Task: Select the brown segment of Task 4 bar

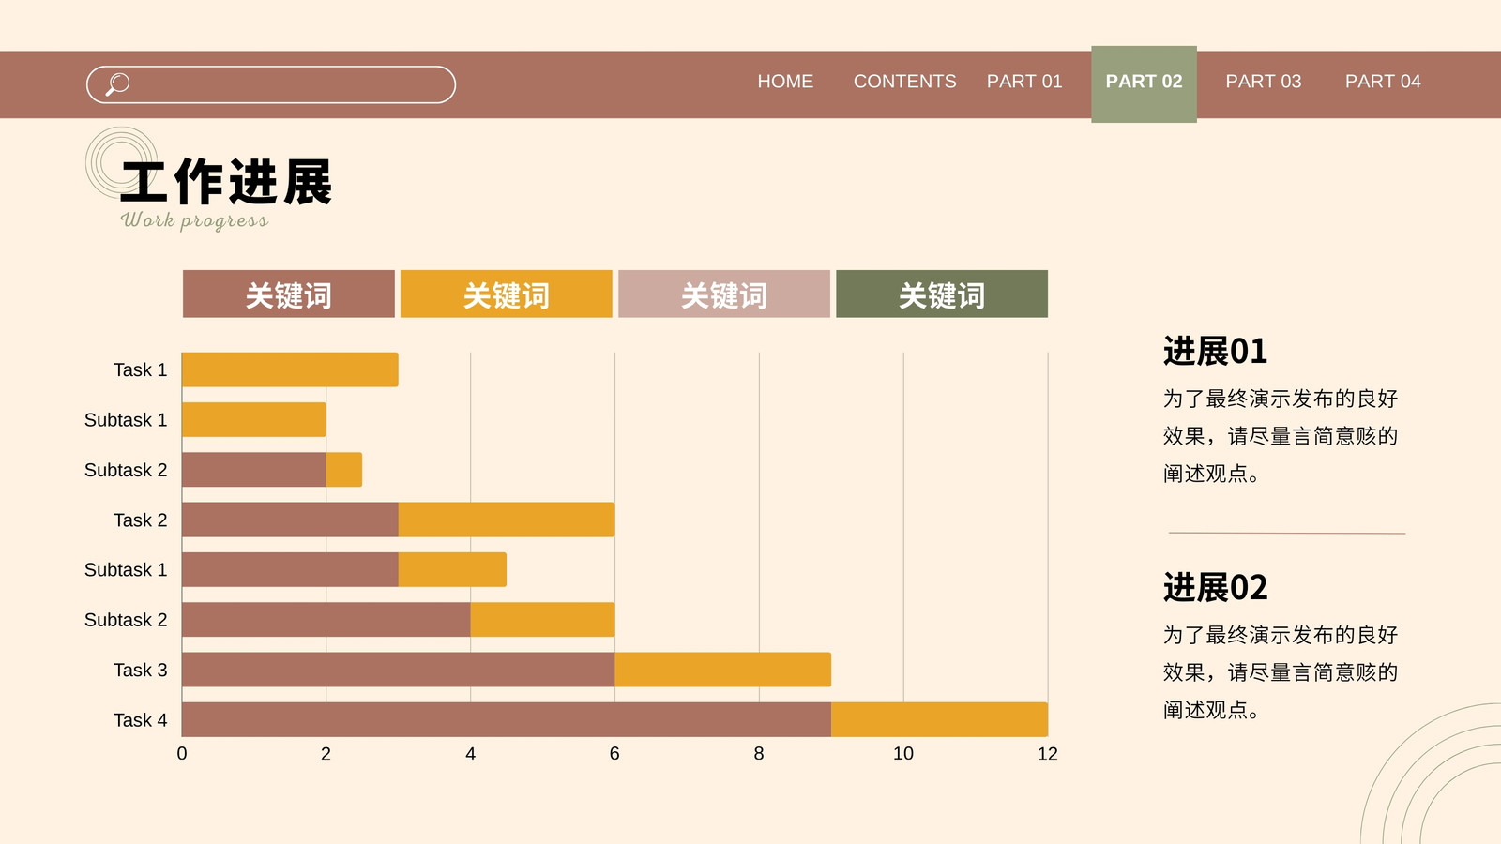Action: (507, 719)
